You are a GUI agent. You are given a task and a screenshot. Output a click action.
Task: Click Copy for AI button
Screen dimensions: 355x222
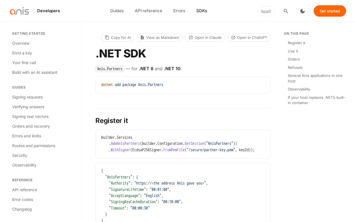tap(118, 37)
